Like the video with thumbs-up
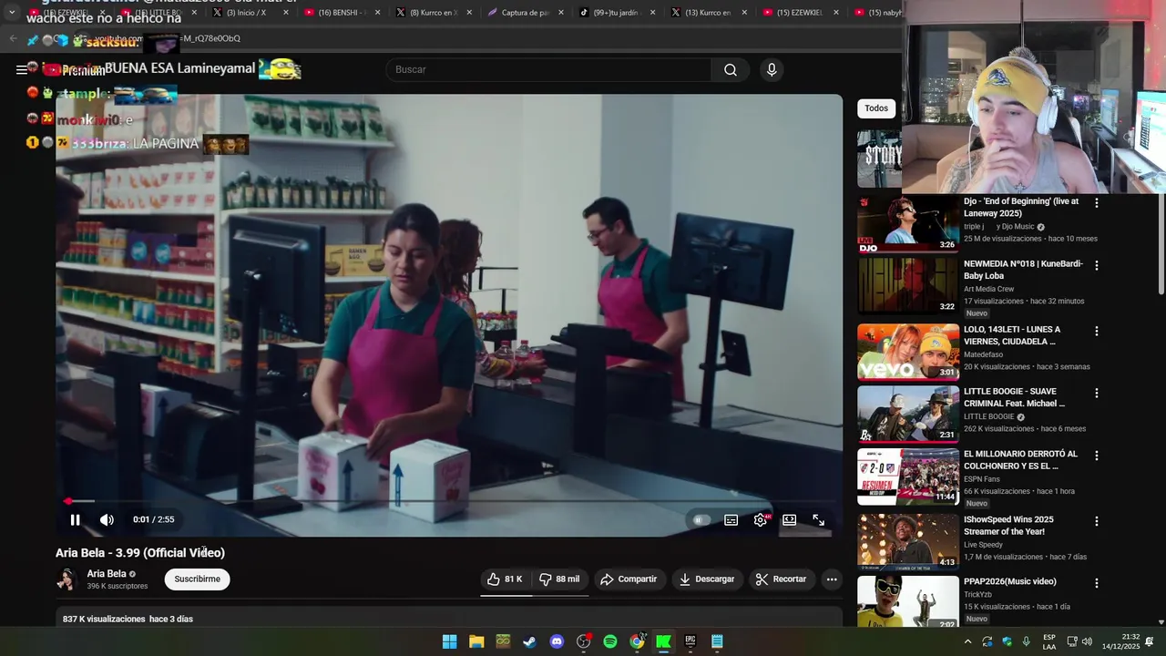 coord(505,579)
